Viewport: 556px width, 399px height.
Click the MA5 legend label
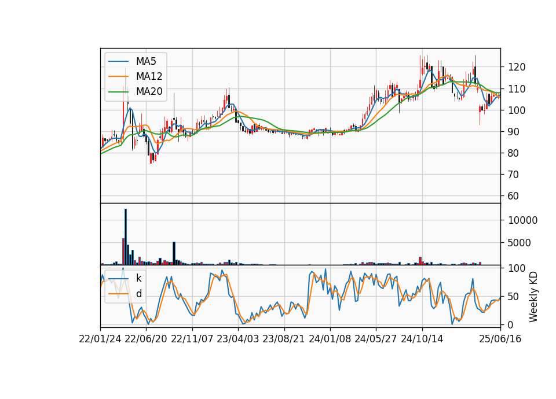146,61
